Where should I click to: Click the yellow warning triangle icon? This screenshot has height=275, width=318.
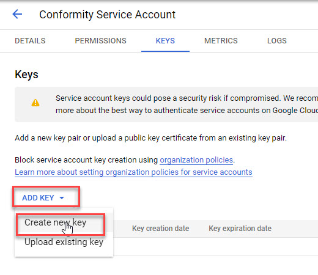pyautogui.click(x=35, y=103)
